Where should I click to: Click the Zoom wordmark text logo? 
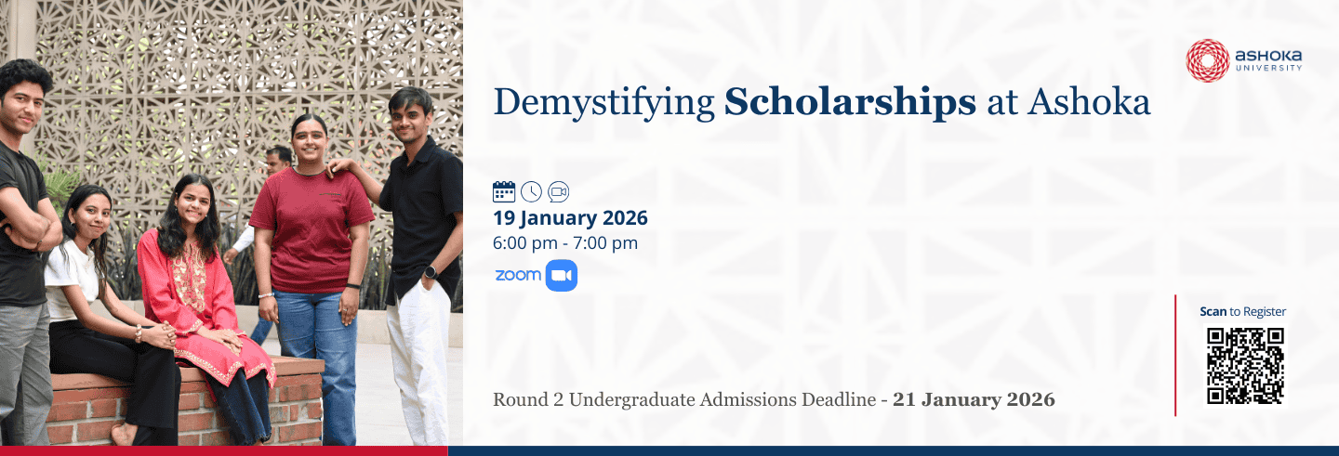point(518,276)
